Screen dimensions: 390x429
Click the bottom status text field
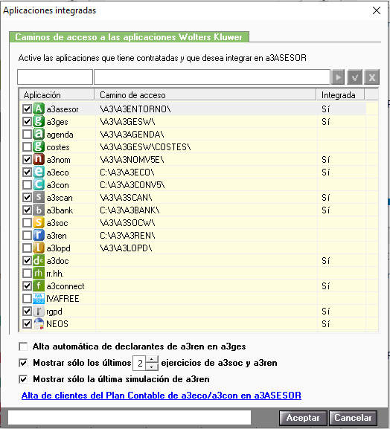tap(130, 418)
